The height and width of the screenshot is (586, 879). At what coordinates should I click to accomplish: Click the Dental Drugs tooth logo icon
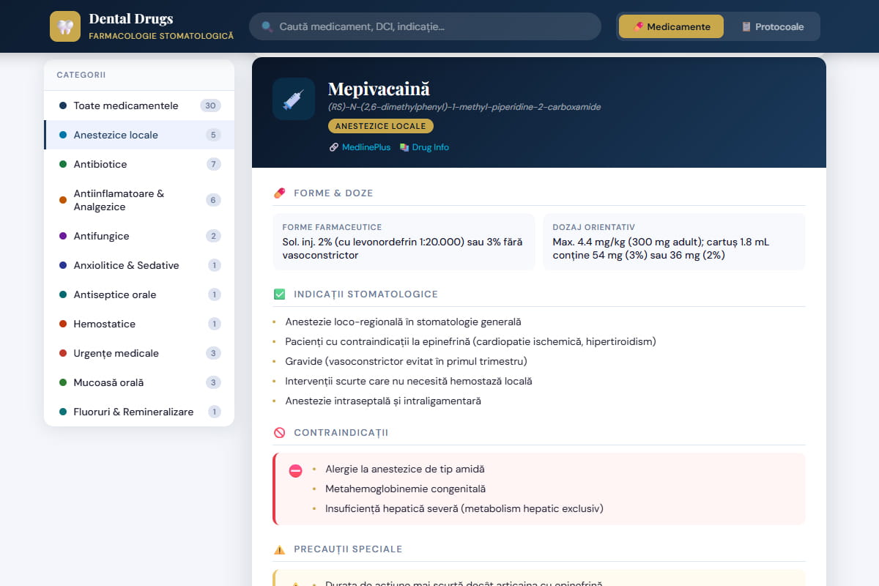(65, 26)
